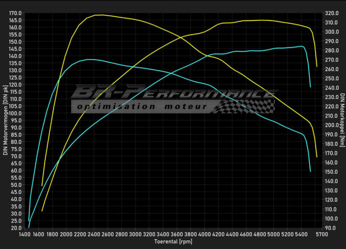
Task: Click the peak of cyan torque curve
Action: point(90,59)
